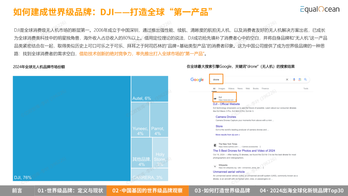Viewport: 348px width, 196px height.
Task: Click the Holy Stone, 3% treemap block
Action: 161,152
